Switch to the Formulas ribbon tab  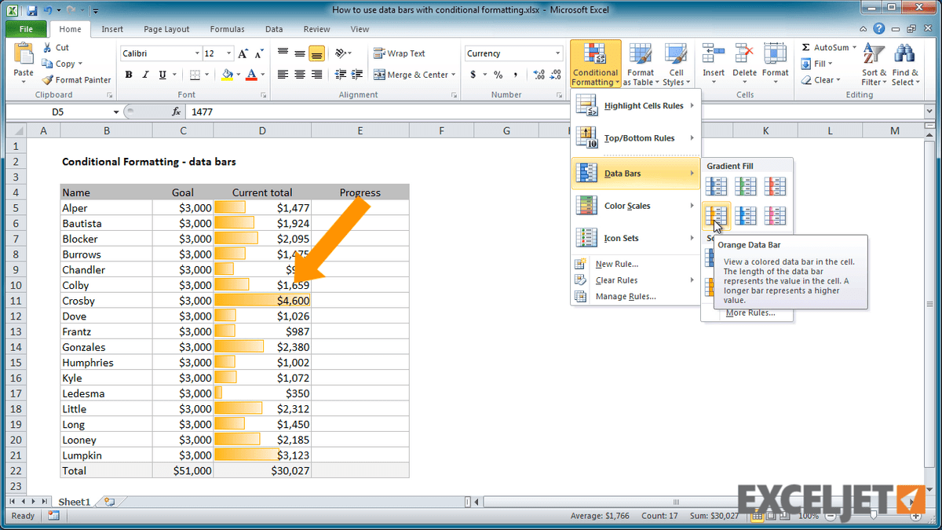[227, 29]
